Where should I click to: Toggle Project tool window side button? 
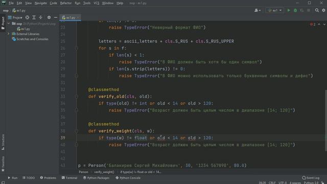tap(3, 22)
